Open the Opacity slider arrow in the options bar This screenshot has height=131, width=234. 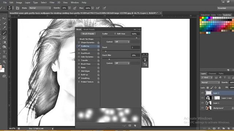(x=69, y=8)
